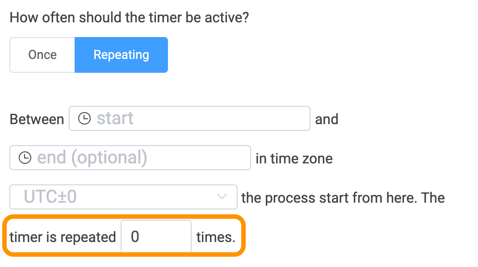
Task: Click the 'end (optional)' placeholder text
Action: [x=92, y=158]
